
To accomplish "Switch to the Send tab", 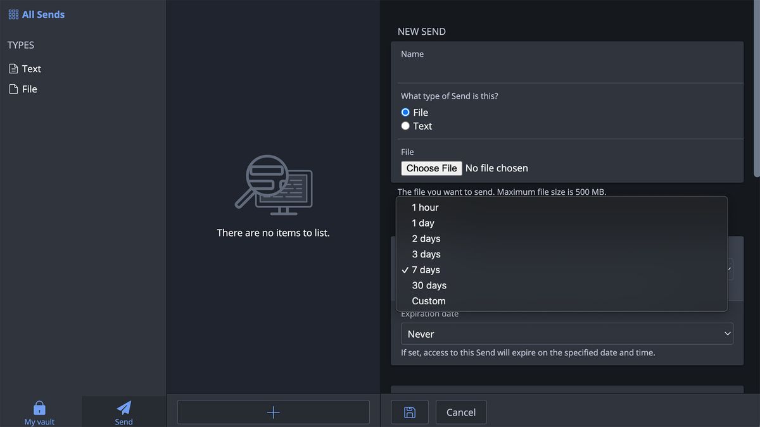I will (123, 412).
